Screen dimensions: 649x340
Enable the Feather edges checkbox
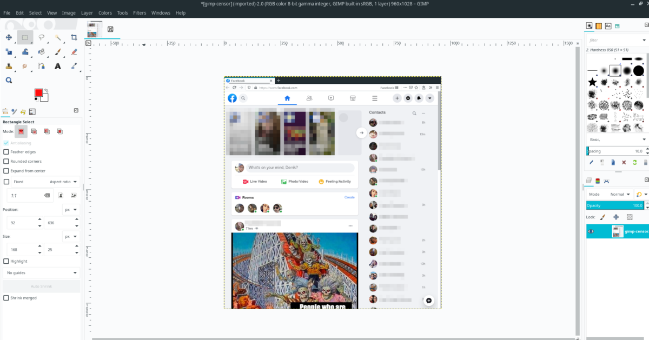click(x=6, y=152)
